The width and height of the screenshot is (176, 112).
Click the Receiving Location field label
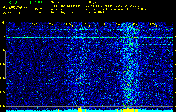click(x=65, y=6)
